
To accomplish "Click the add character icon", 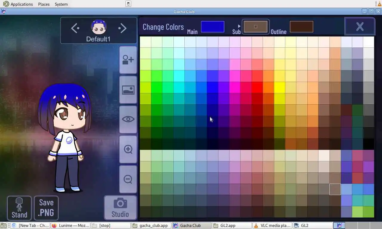I will 128,60.
